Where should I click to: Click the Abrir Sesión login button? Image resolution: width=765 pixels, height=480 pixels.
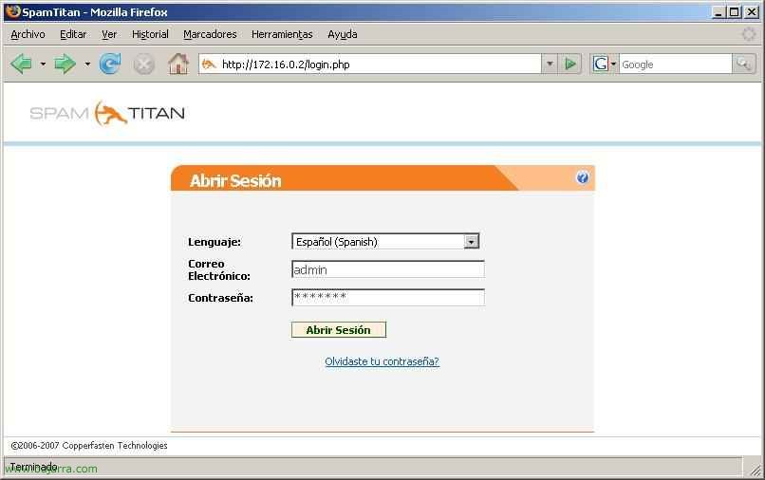pos(339,330)
